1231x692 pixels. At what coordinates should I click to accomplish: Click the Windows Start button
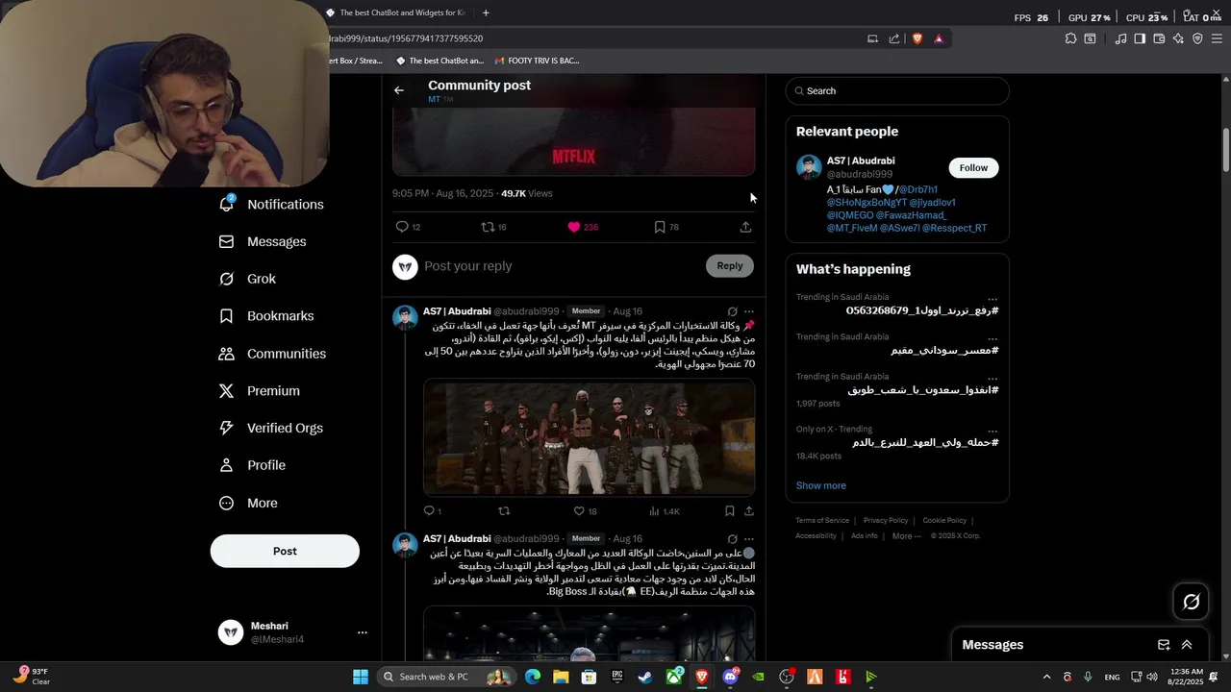pos(361,677)
